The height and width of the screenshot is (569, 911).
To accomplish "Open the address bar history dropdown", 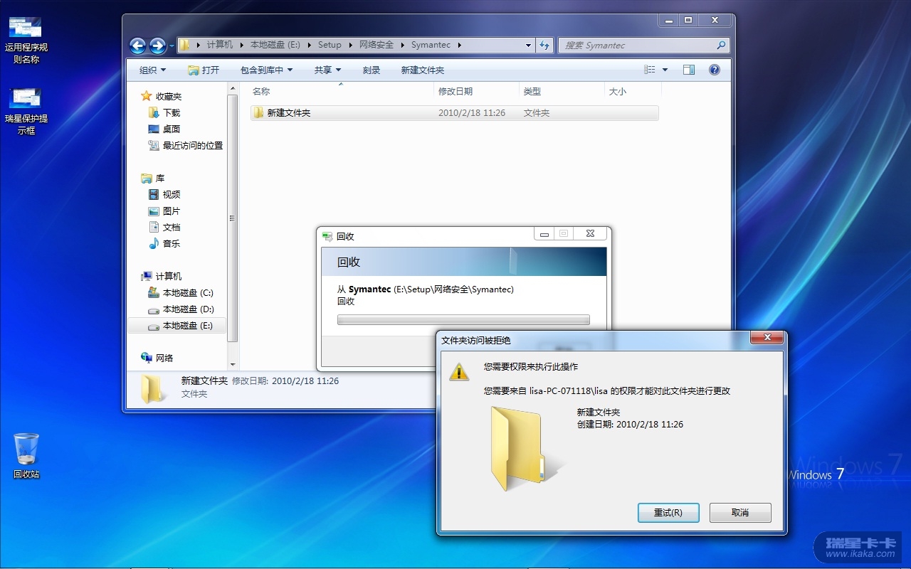I will pyautogui.click(x=528, y=45).
